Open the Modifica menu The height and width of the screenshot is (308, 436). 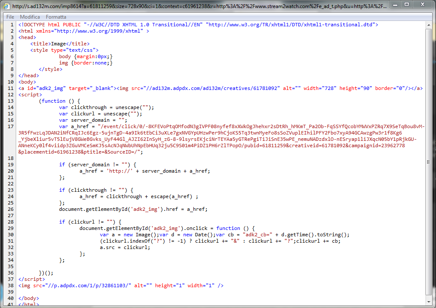coord(30,17)
